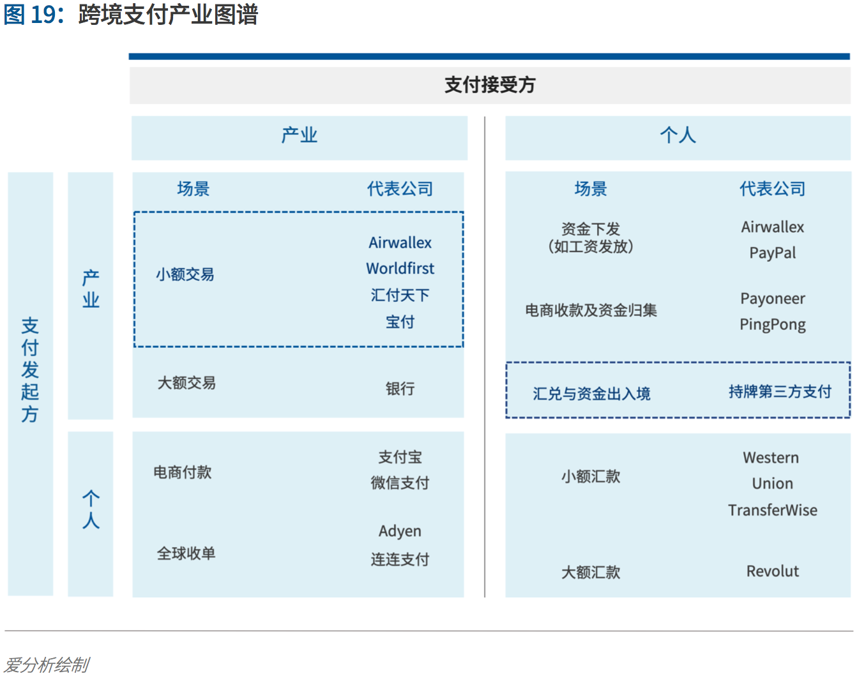Select the Western company name
857x676 pixels.
771,458
